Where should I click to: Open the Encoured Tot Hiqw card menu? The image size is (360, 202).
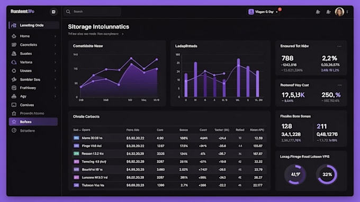pos(339,46)
